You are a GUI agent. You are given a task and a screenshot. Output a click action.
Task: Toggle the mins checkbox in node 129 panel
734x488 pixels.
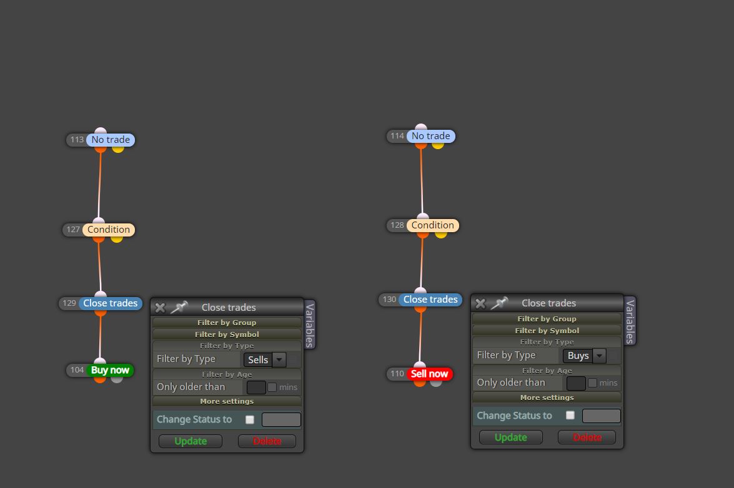(x=272, y=387)
